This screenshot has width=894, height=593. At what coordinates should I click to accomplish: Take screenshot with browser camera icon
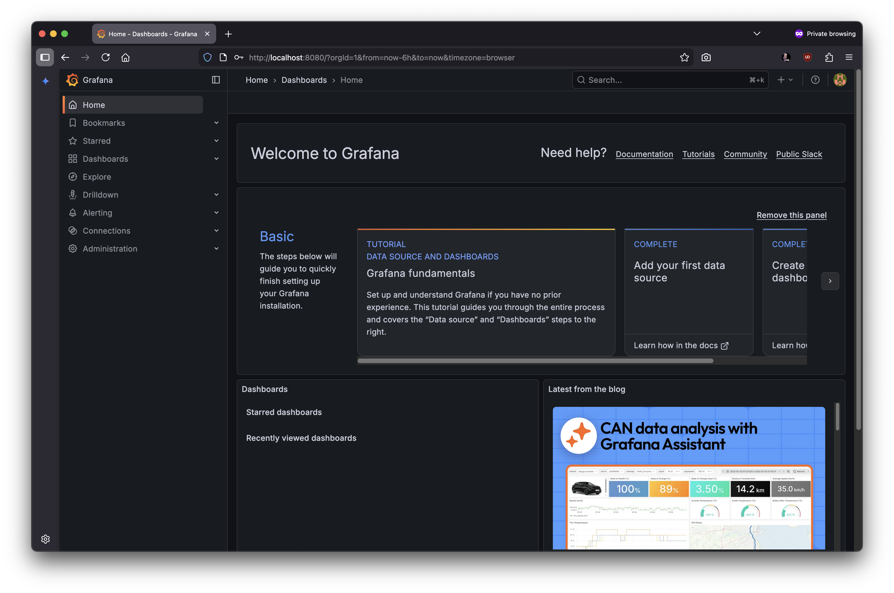point(706,58)
